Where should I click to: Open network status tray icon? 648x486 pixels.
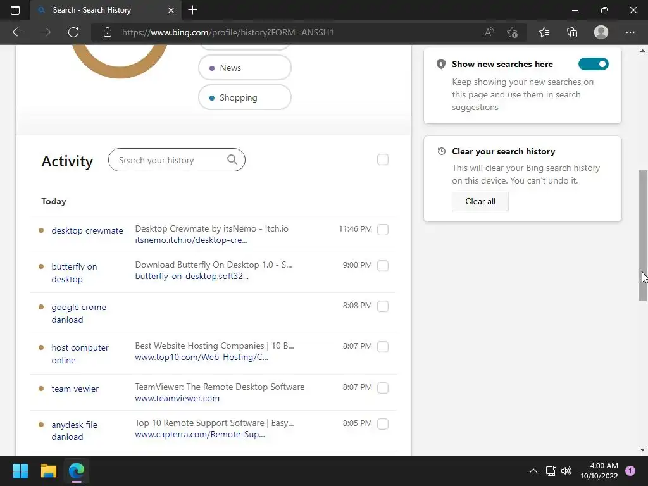[x=551, y=471]
